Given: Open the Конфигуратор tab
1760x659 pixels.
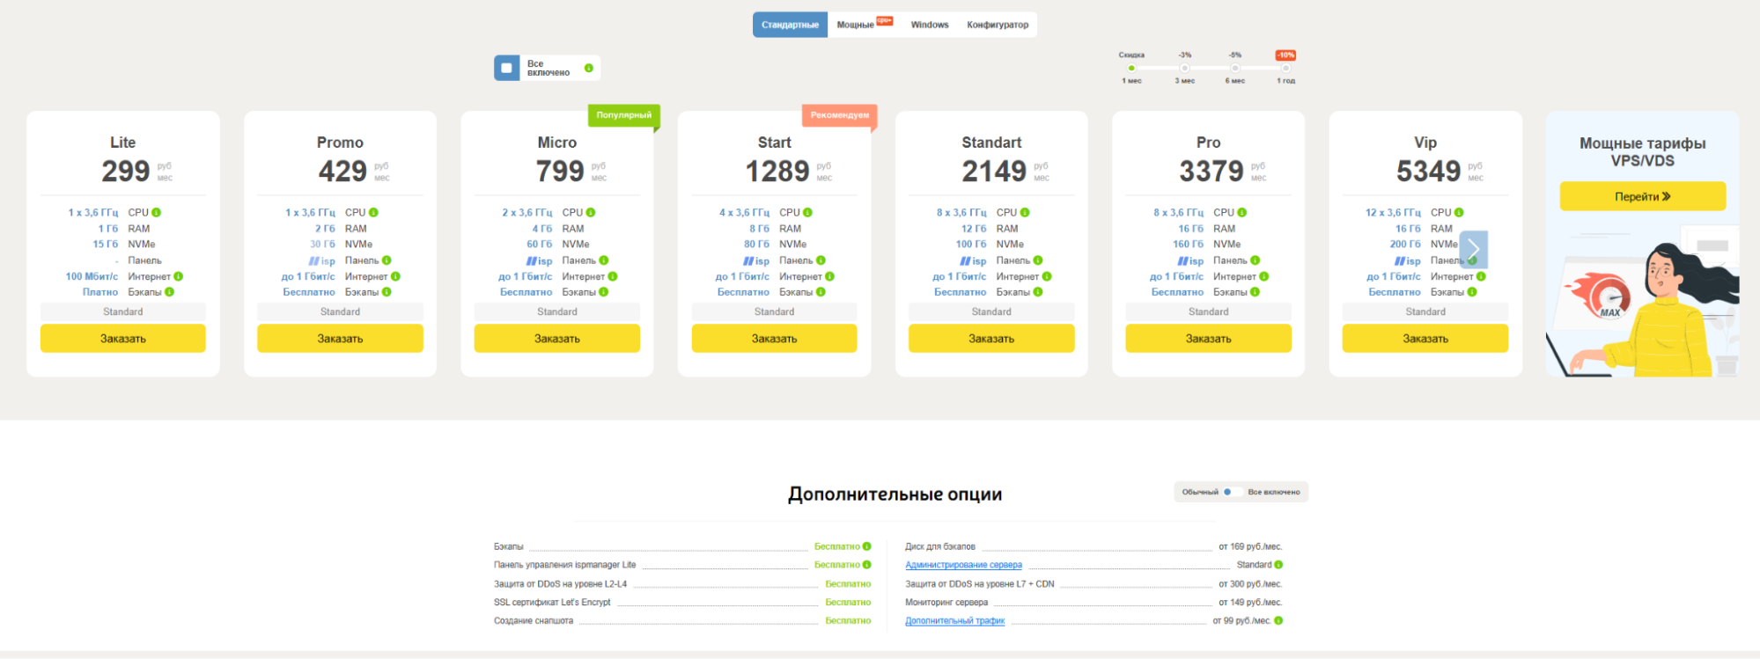Looking at the screenshot, I should click(998, 25).
